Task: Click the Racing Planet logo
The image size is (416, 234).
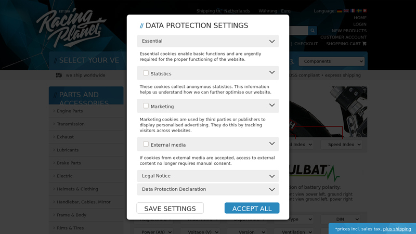Action: pyautogui.click(x=71, y=28)
